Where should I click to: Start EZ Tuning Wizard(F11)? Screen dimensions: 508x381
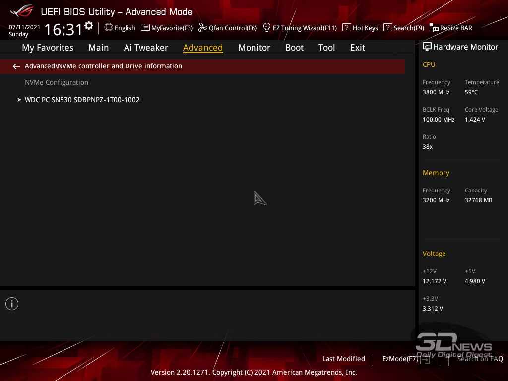305,28
